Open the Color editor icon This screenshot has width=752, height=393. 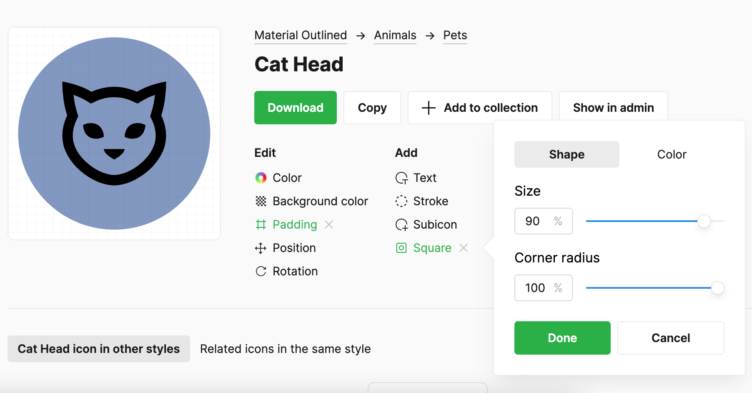(261, 177)
